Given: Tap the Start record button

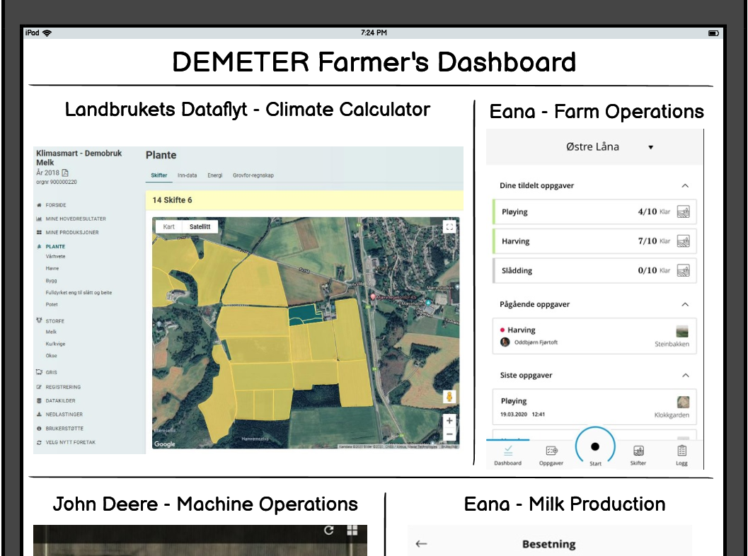Looking at the screenshot, I should point(595,447).
